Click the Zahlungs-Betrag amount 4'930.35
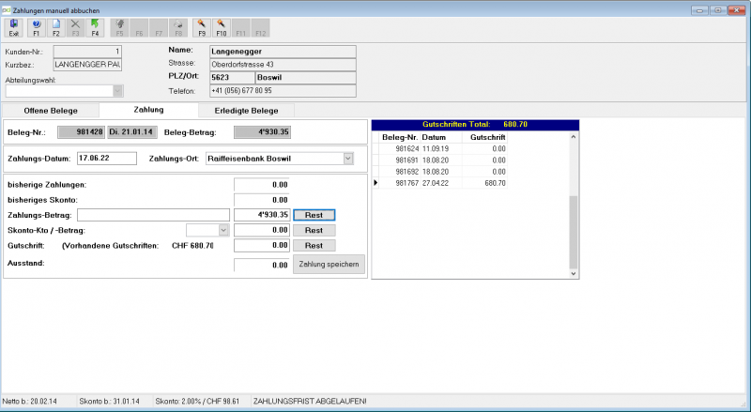This screenshot has height=412, width=751. pyautogui.click(x=262, y=215)
